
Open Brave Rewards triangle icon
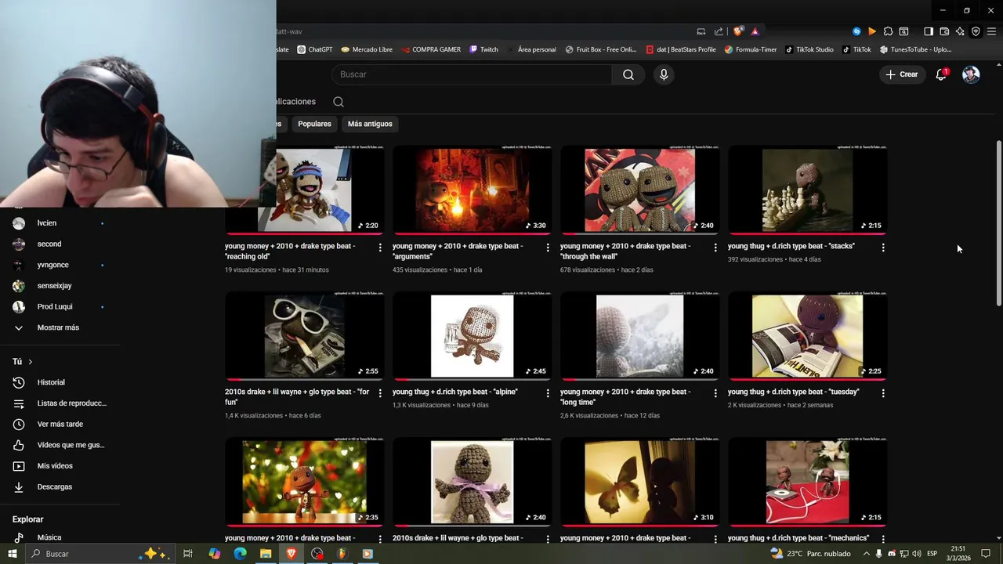[755, 31]
